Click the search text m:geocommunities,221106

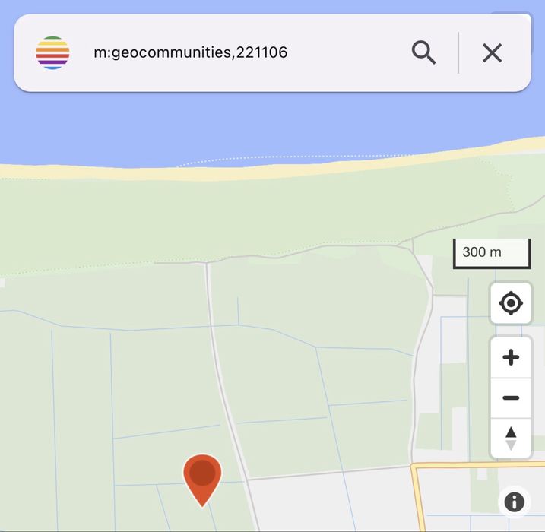pyautogui.click(x=191, y=52)
